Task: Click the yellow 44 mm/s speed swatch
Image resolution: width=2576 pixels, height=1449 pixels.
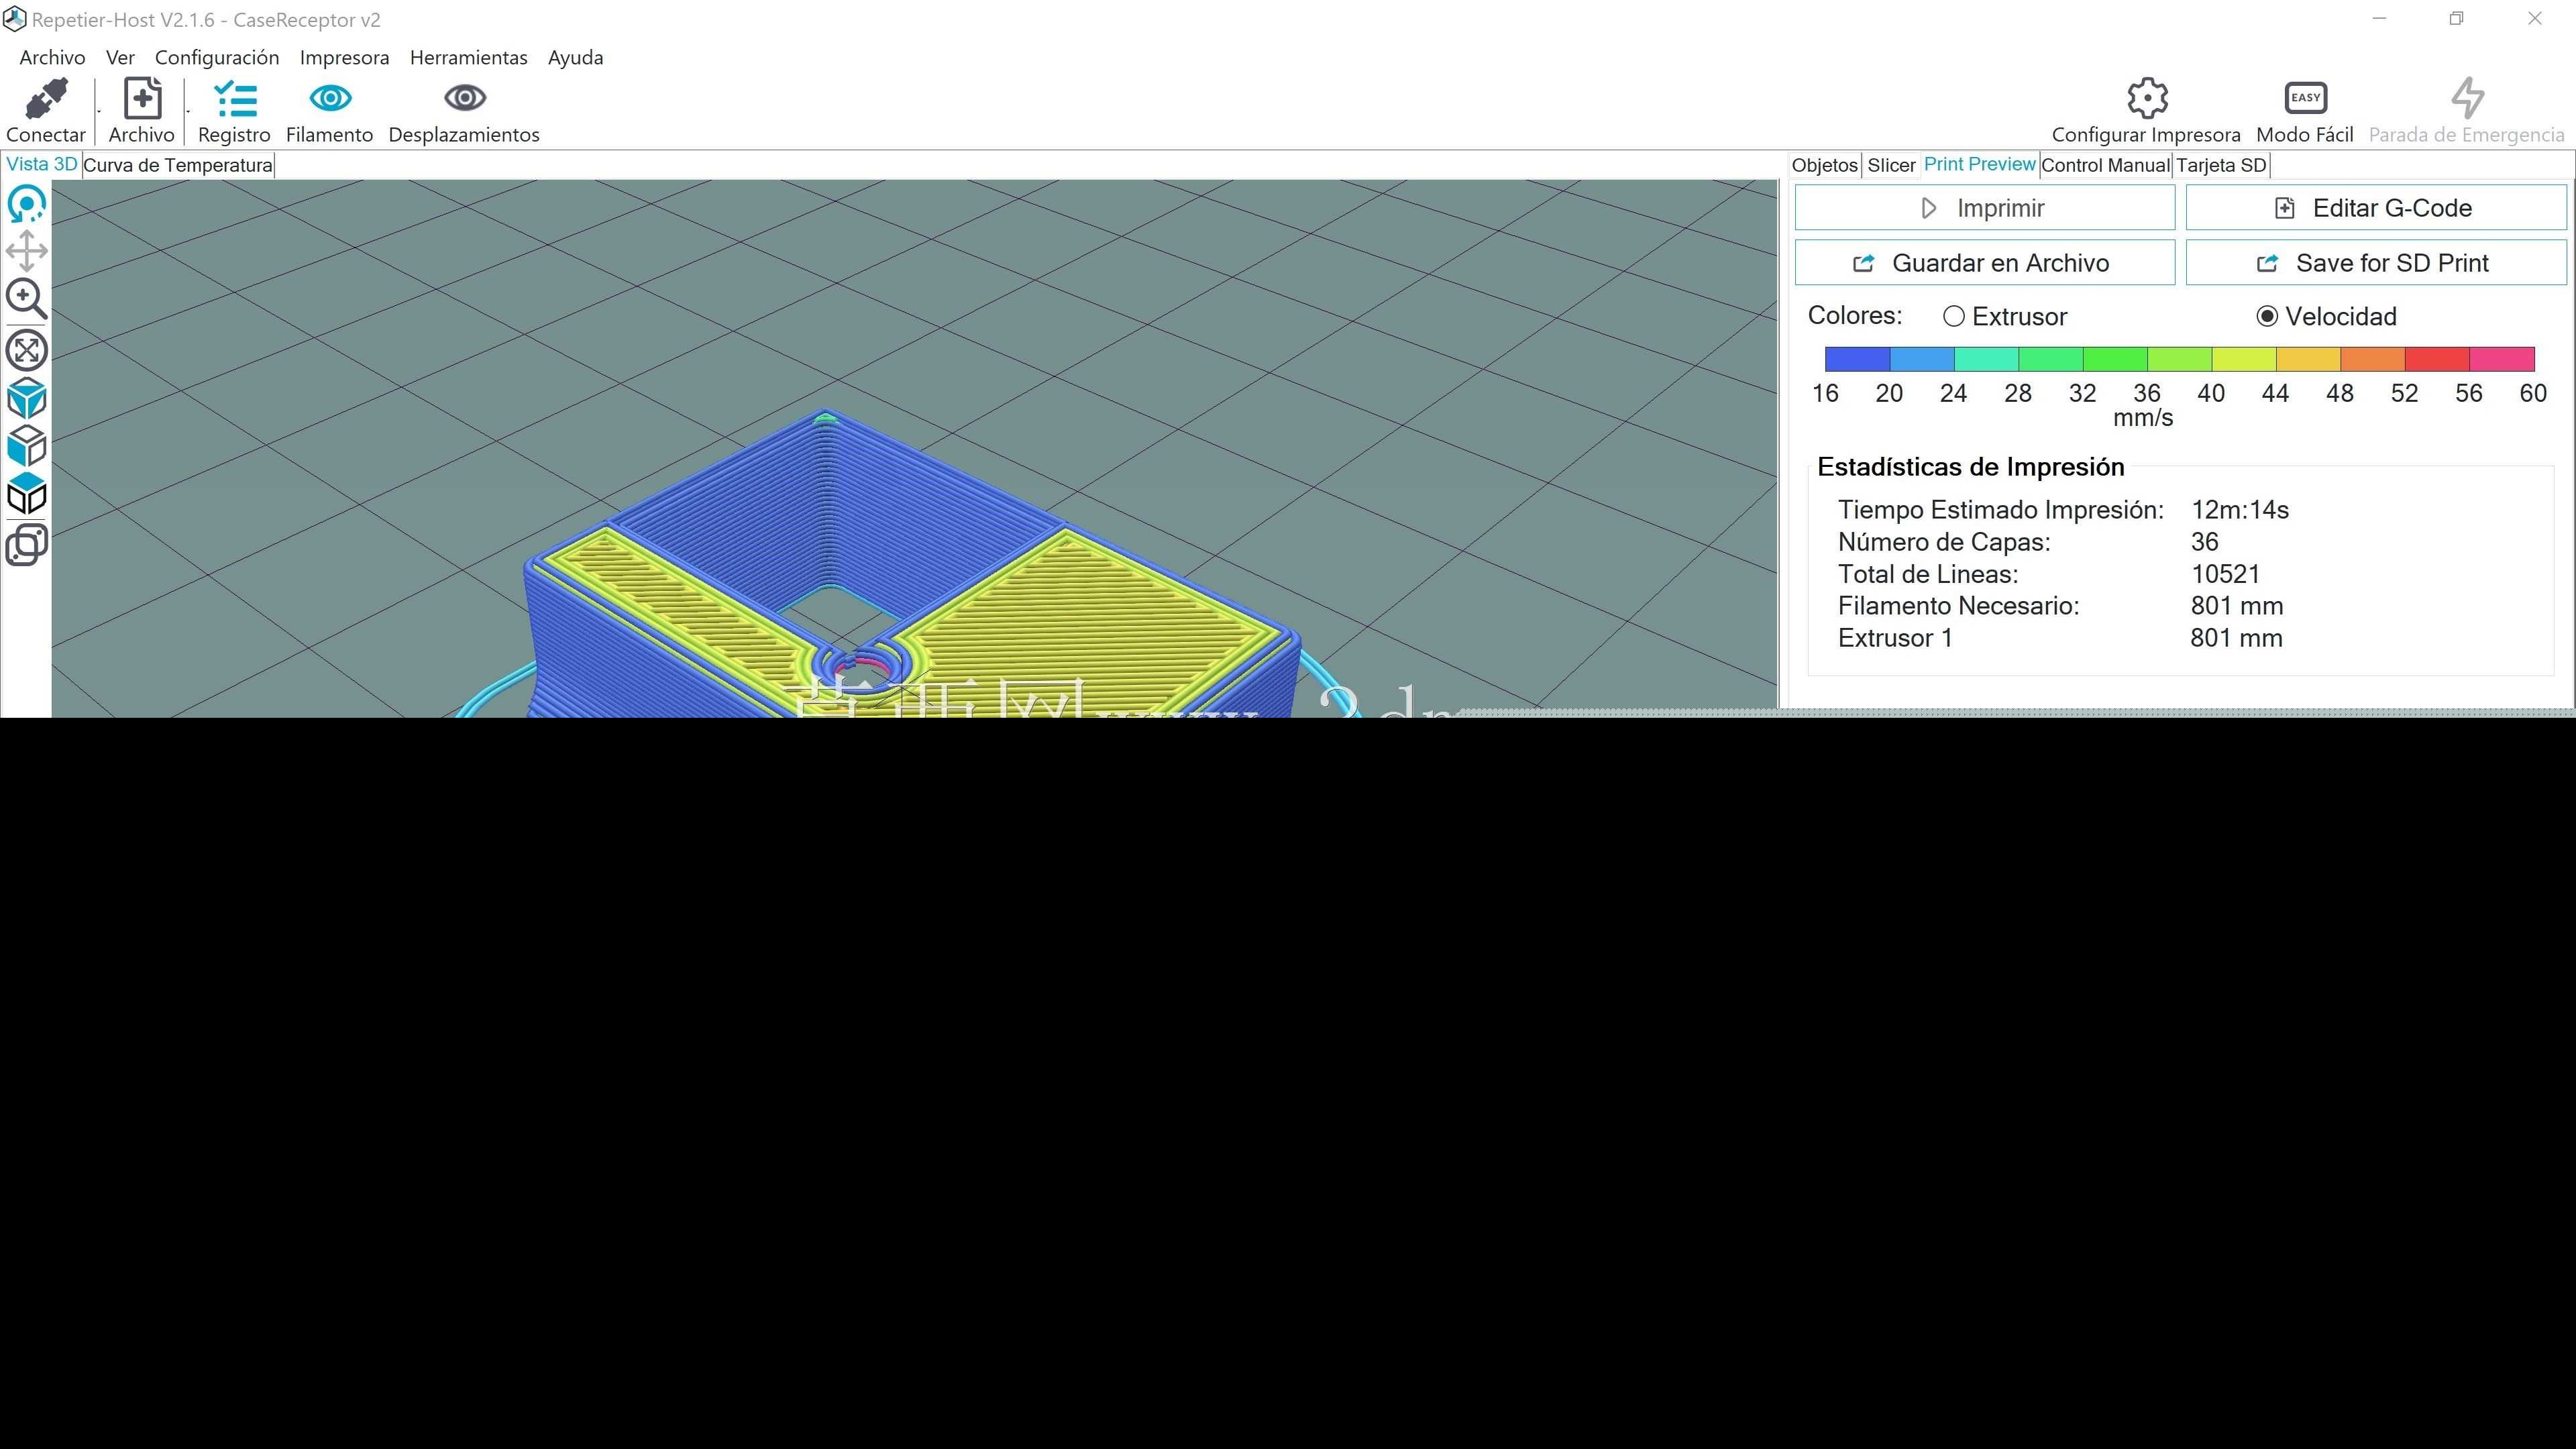Action: (2308, 359)
